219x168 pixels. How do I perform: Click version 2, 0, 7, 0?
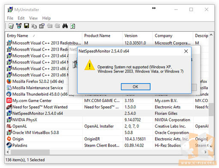(x=132, y=126)
